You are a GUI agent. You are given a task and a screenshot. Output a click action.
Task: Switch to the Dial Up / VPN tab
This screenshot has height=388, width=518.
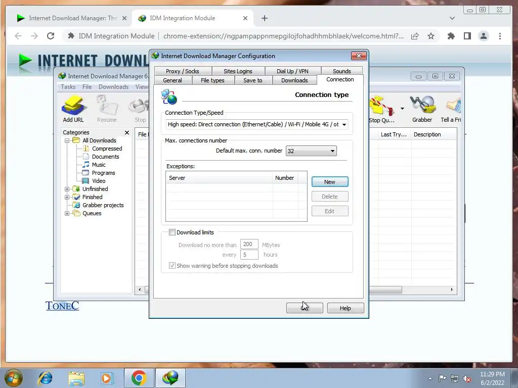coord(293,71)
